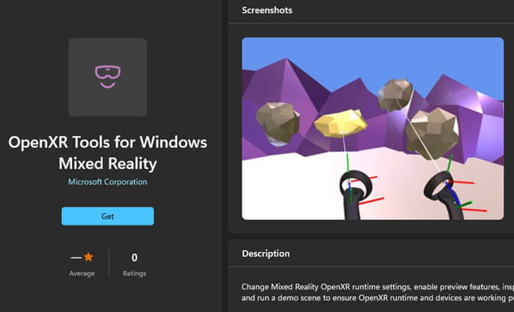Open the demo scene screenshot thumbnail
Screen dimensions: 514x312
tap(373, 128)
